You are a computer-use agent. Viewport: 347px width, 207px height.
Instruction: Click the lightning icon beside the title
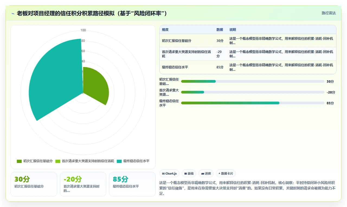click(13, 14)
